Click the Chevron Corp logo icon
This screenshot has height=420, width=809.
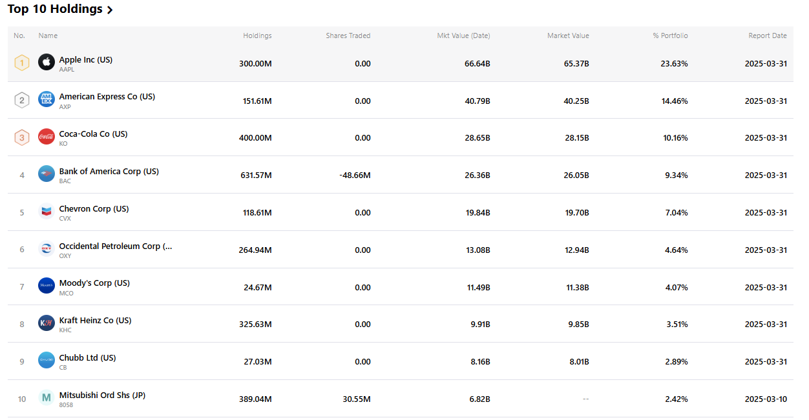tap(47, 212)
